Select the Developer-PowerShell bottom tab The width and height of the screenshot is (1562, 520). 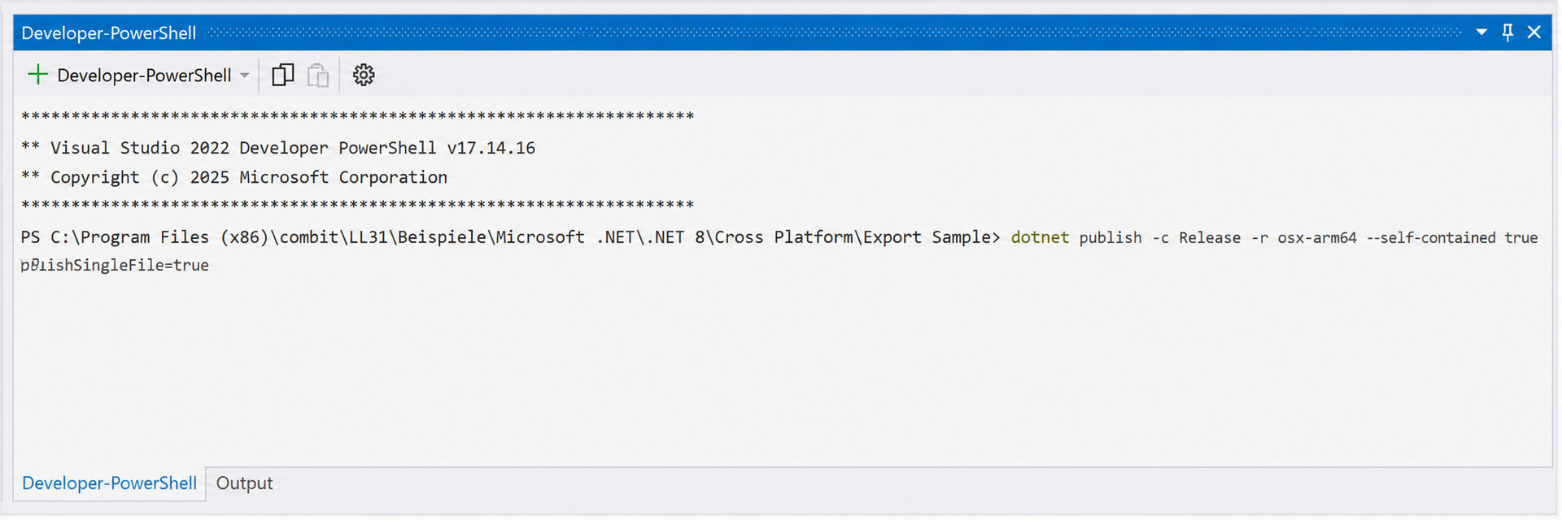[x=109, y=483]
